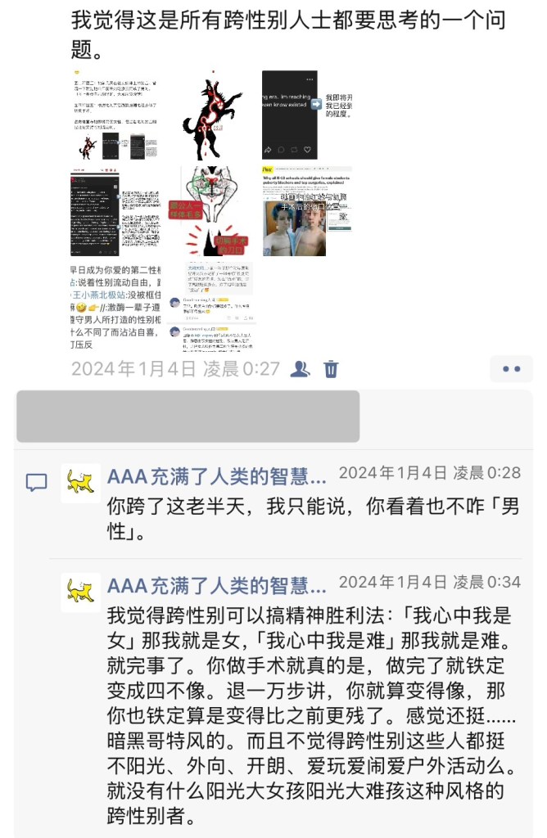The image size is (547, 838).
Task: Open the two-dot more options button
Action: pos(511,369)
